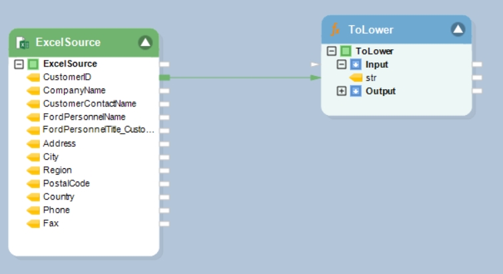Select the CustomerID field
The width and height of the screenshot is (503, 274).
pyautogui.click(x=67, y=77)
